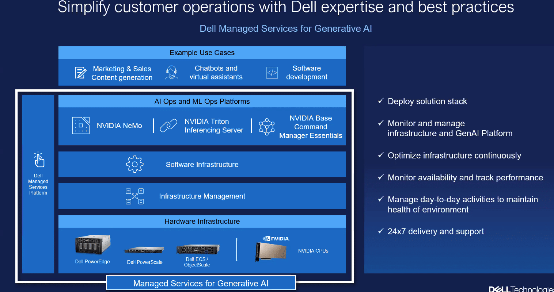Select the Dell PowerScale server image
The width and height of the screenshot is (554, 292).
click(144, 250)
